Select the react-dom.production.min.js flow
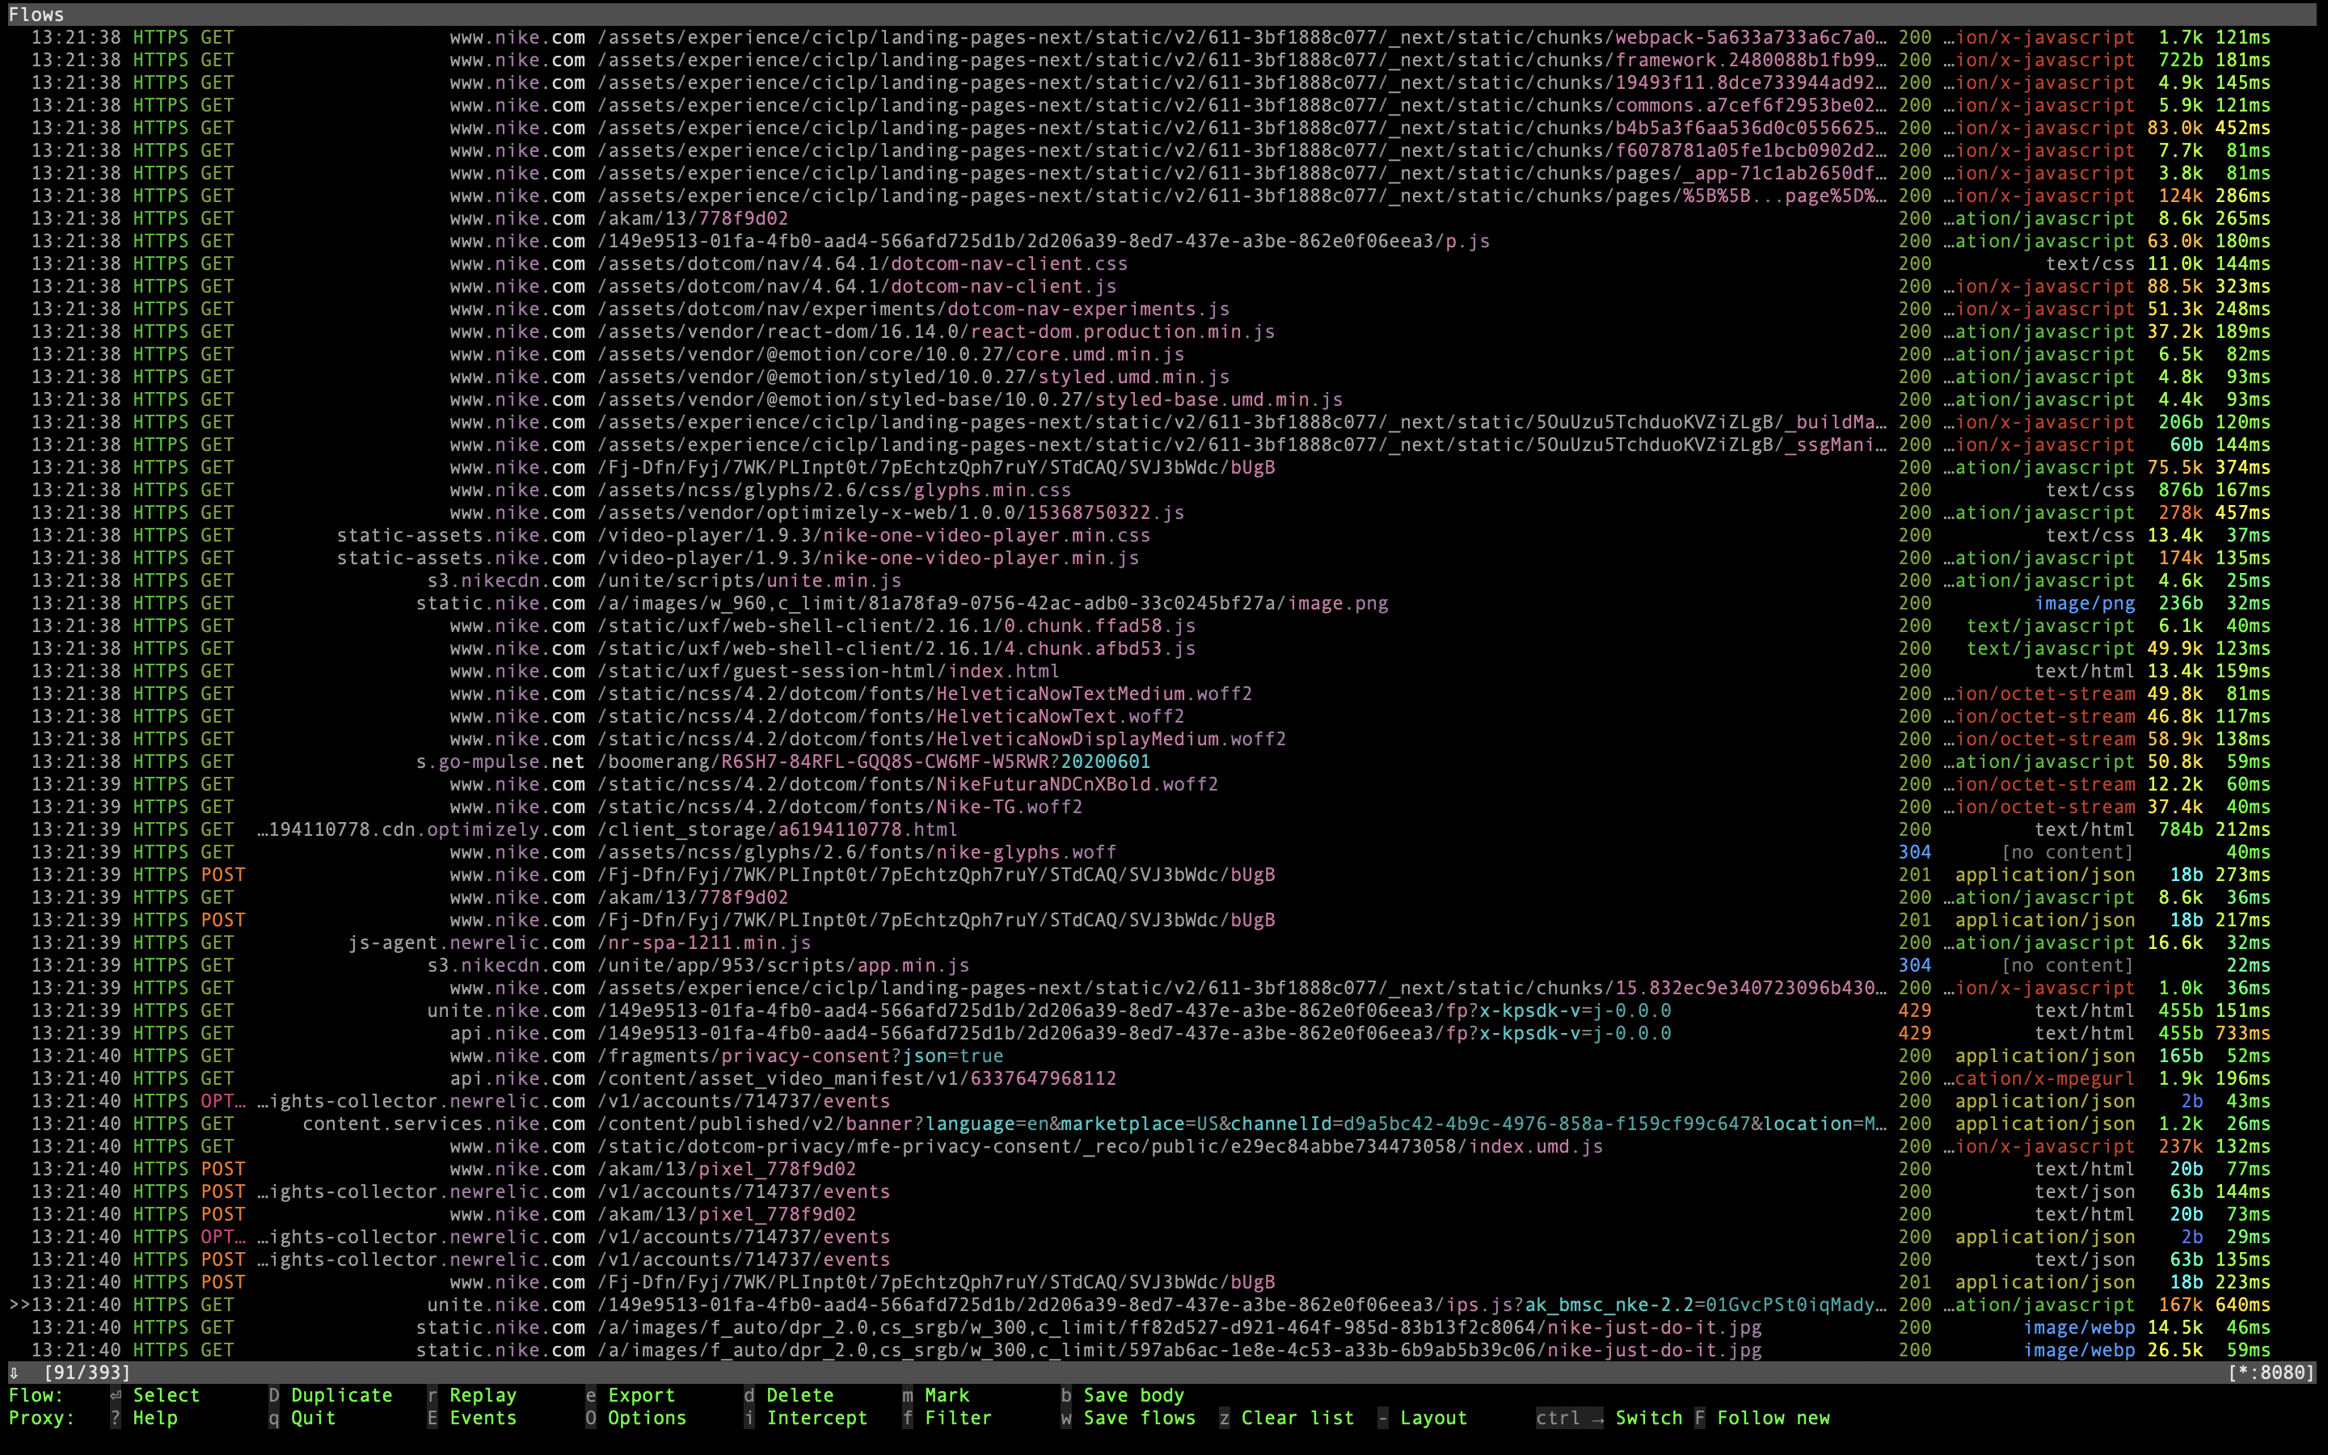 pyautogui.click(x=1164, y=331)
